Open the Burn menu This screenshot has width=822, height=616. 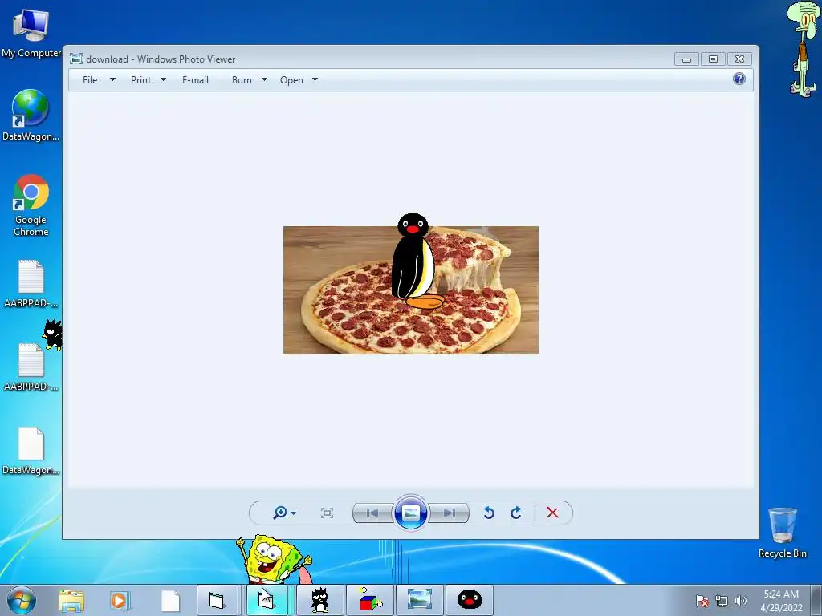pyautogui.click(x=242, y=80)
